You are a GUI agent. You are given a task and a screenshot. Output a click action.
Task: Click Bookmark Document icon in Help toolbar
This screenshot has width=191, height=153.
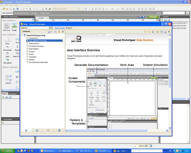click(x=161, y=32)
